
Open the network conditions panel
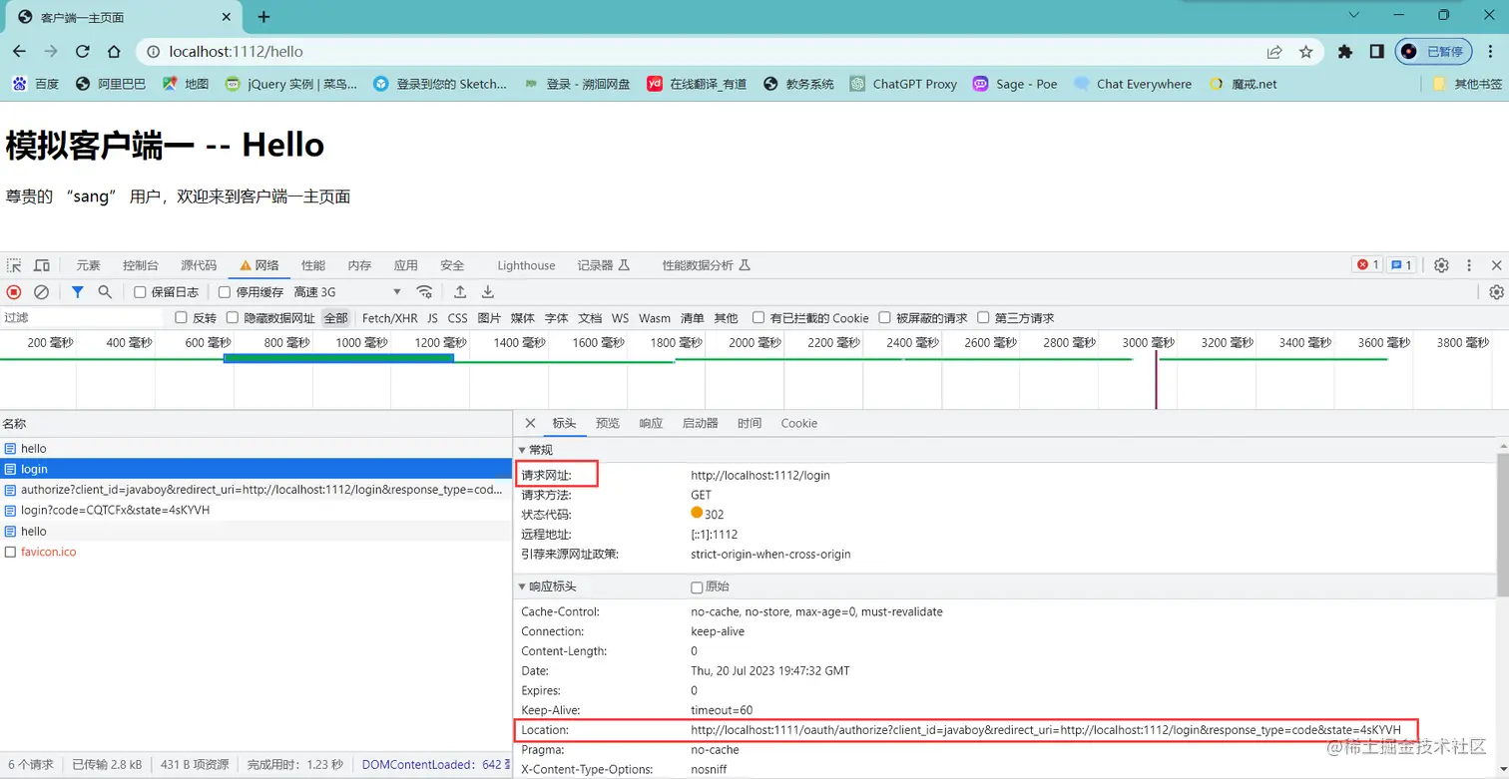424,292
